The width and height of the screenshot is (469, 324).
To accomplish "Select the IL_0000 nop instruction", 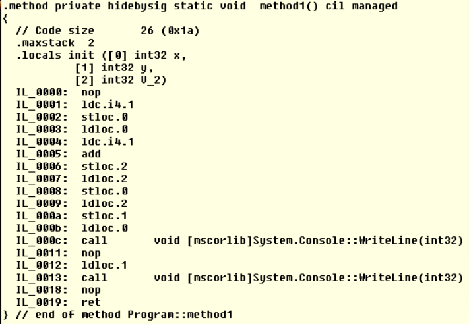I will pyautogui.click(x=59, y=92).
